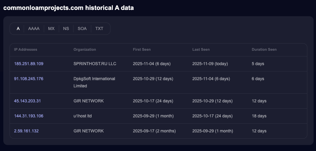
Task: Switch to the TXT records tab
Action: click(x=99, y=29)
